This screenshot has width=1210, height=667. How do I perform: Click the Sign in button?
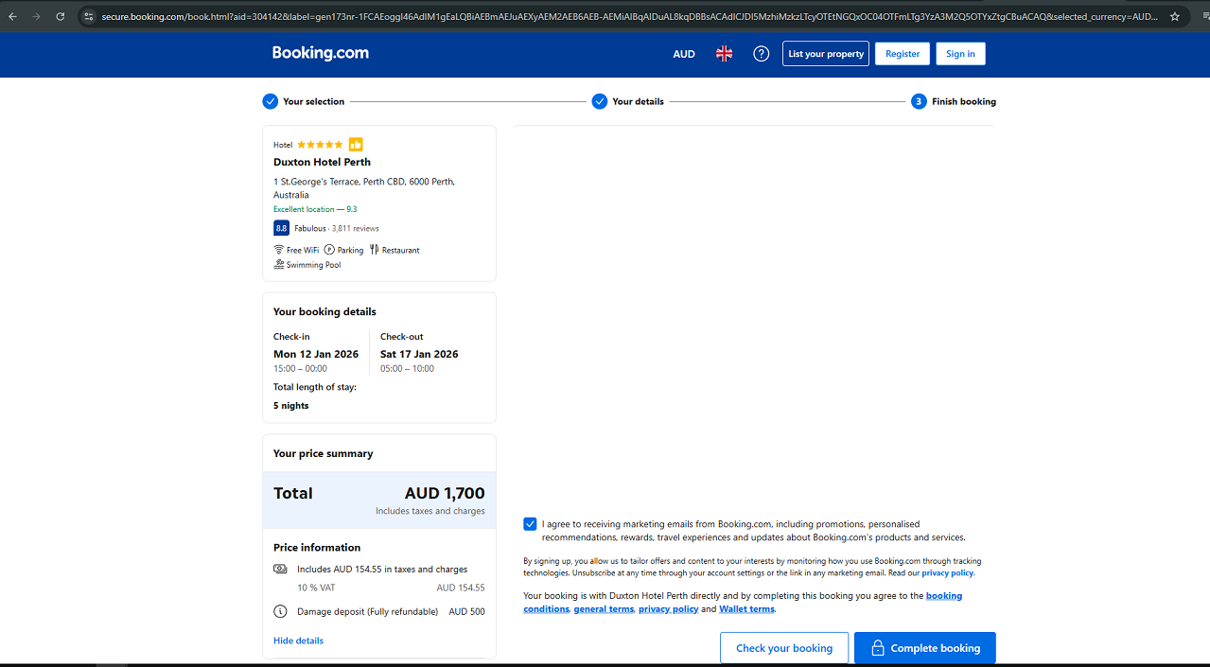tap(960, 54)
